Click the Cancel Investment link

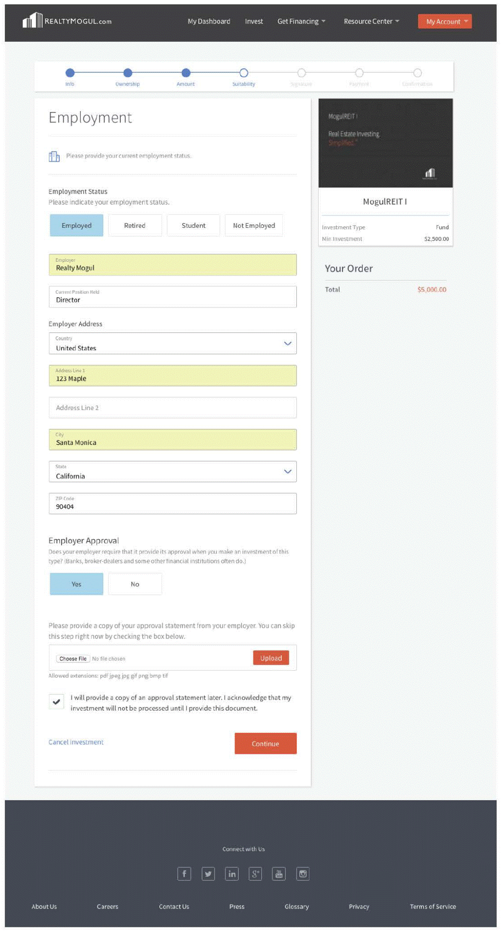click(x=76, y=742)
